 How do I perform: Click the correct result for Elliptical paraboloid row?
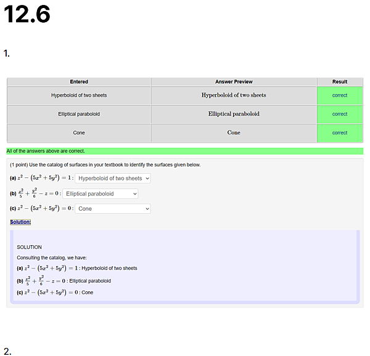(x=340, y=114)
